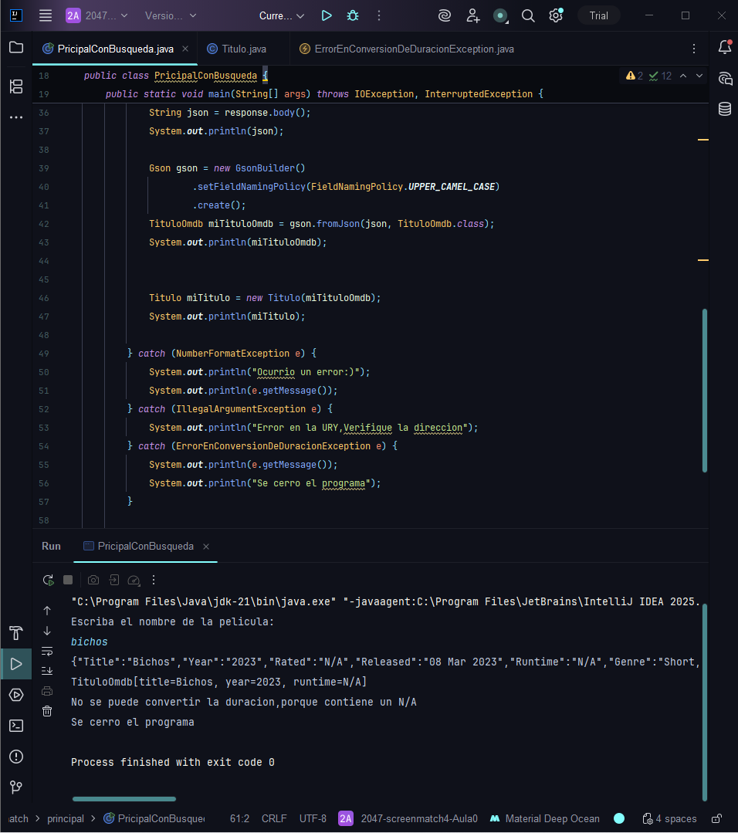Change indent setting 4 spaces
The width and height of the screenshot is (738, 833).
pyautogui.click(x=670, y=818)
